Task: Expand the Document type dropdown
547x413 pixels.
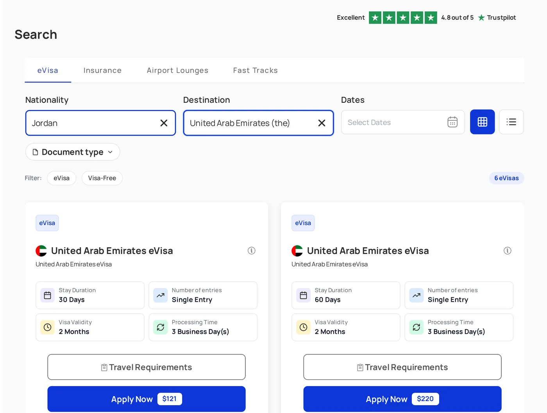Action: click(73, 152)
